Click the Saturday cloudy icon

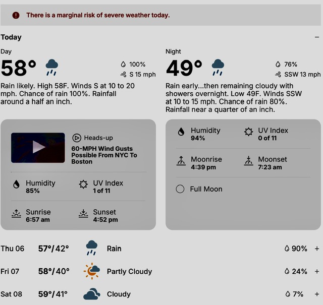tap(91, 294)
